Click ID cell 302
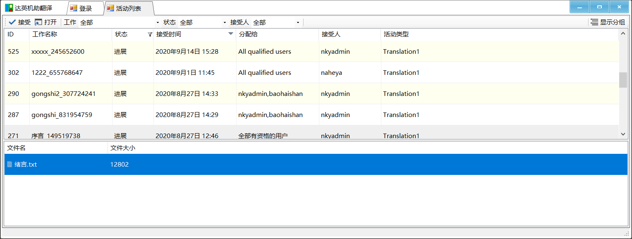This screenshot has width=632, height=239. (x=14, y=73)
